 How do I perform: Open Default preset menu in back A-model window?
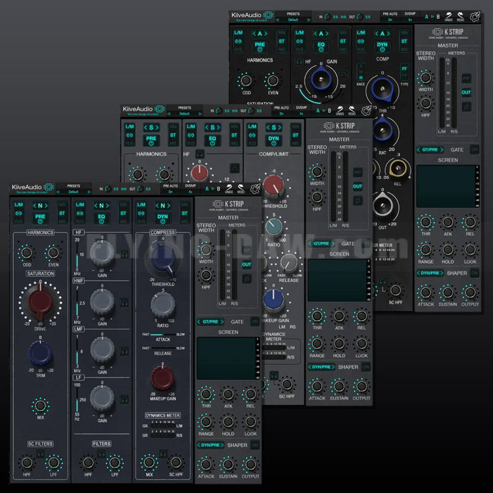tap(293, 20)
